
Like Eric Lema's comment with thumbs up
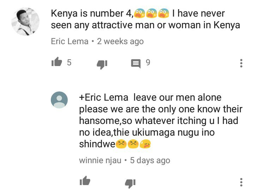pos(56,62)
